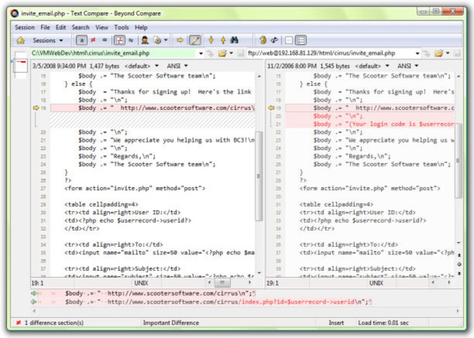Go to next difference down arrow

[211, 41]
